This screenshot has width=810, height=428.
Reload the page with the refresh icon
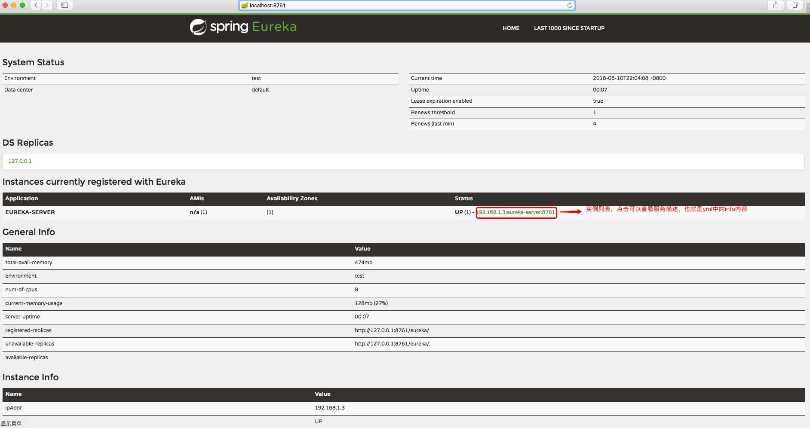coord(570,5)
